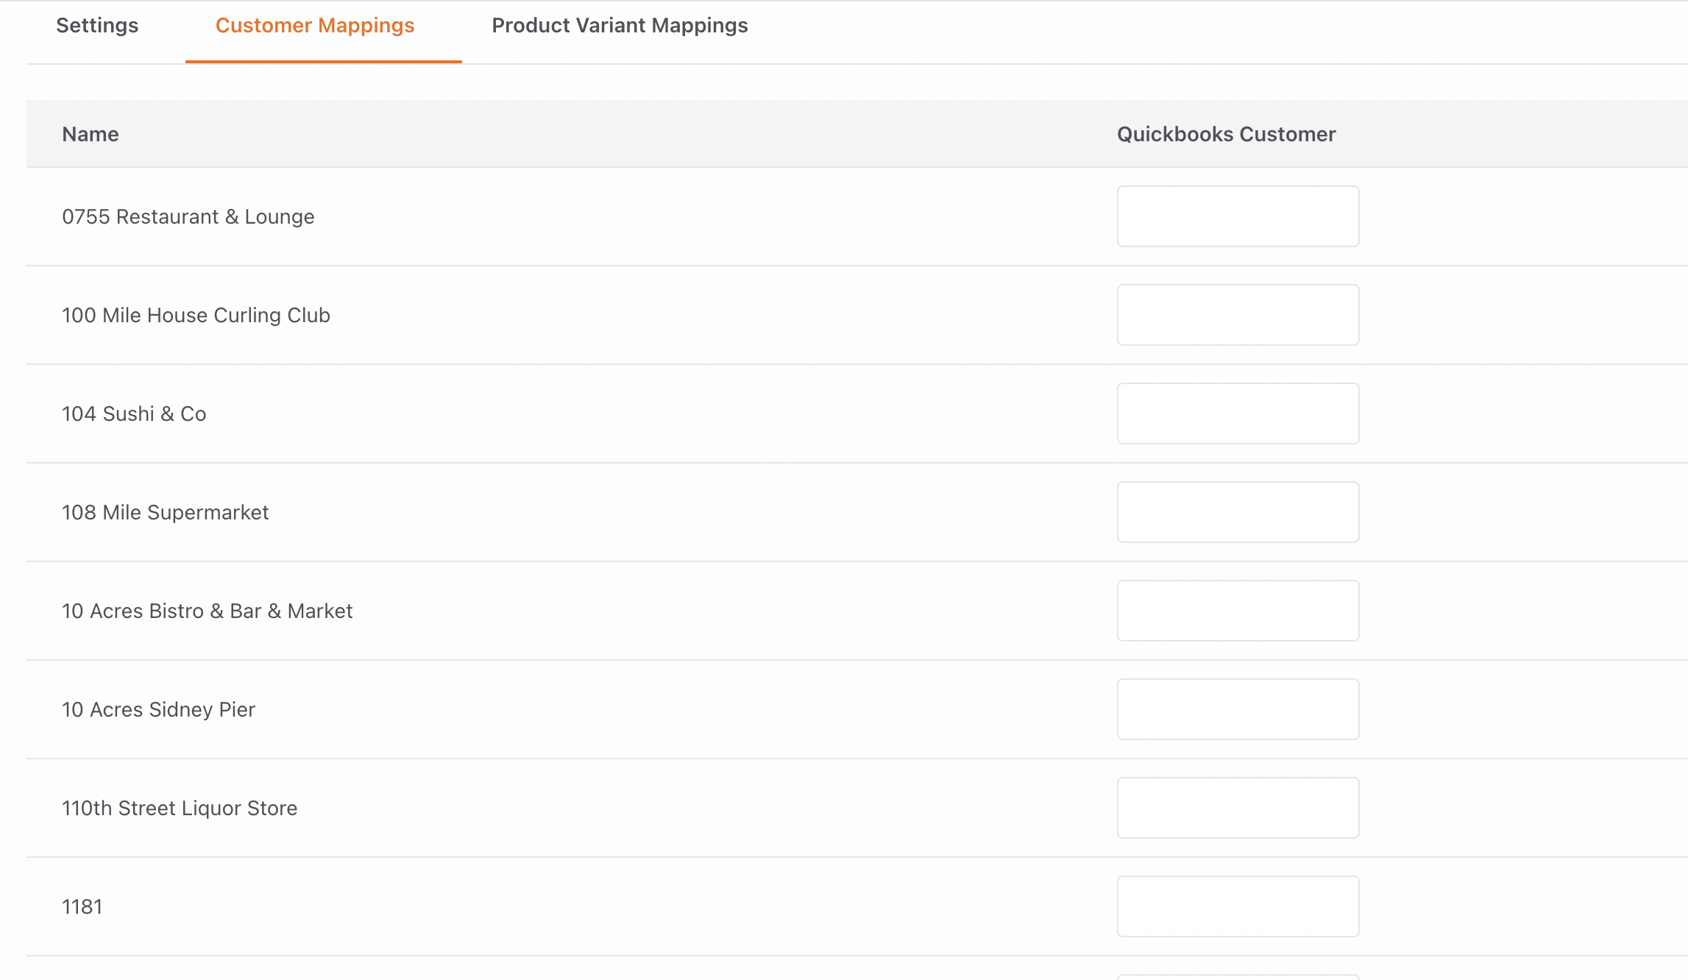1688x980 pixels.
Task: Click the Name column header
Action: [x=91, y=135]
